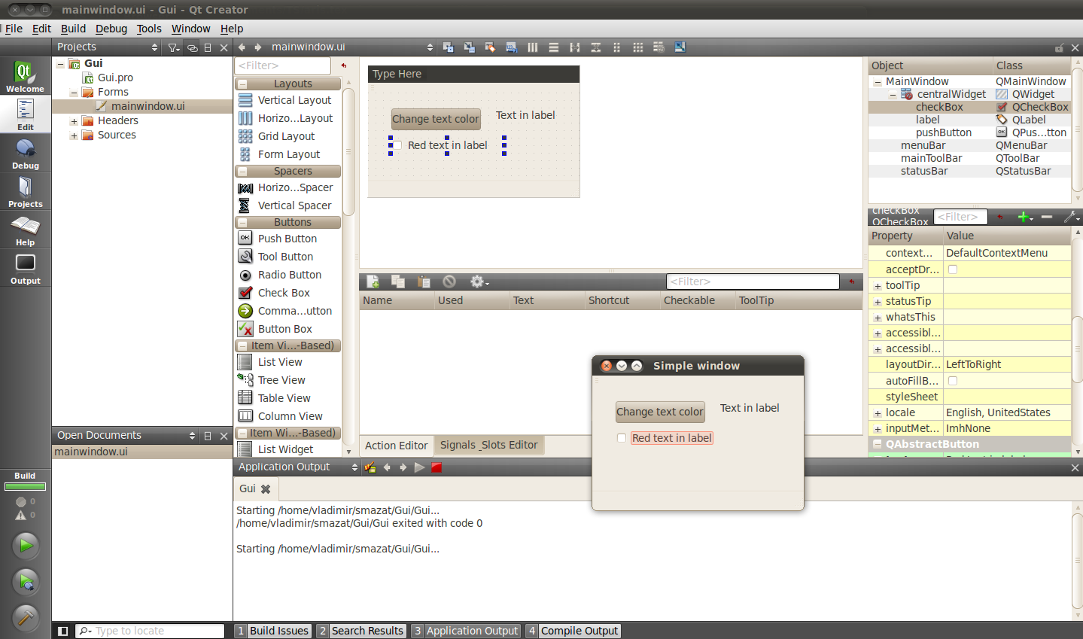The width and height of the screenshot is (1083, 639).
Task: Close the Gui output tab
Action: (x=266, y=488)
